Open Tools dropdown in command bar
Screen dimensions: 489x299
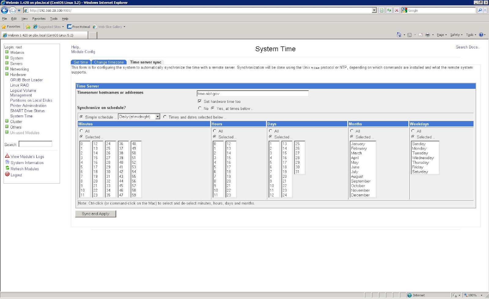(471, 35)
